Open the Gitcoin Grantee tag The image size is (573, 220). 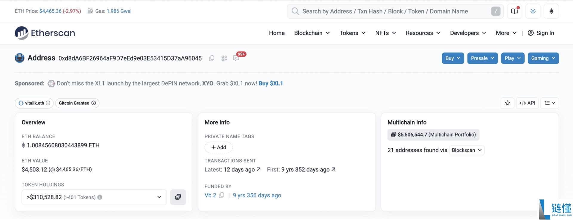click(77, 103)
